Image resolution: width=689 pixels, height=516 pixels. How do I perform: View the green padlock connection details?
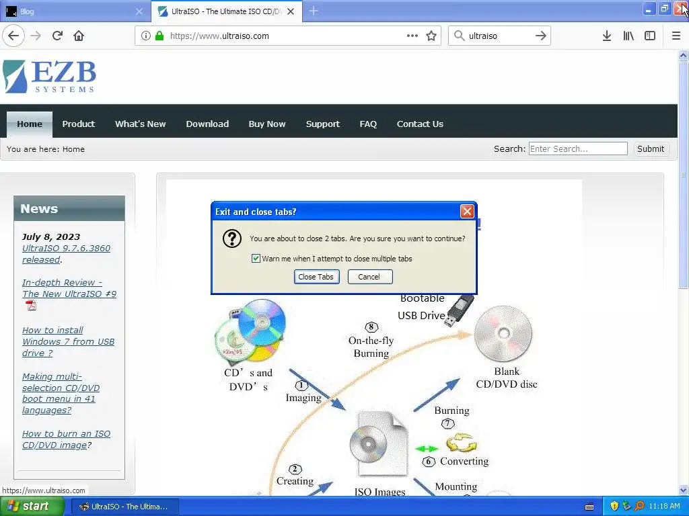coord(159,36)
